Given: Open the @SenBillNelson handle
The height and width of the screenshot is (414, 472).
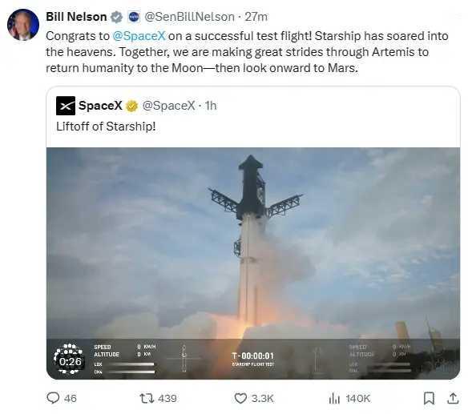Looking at the screenshot, I should click(189, 17).
